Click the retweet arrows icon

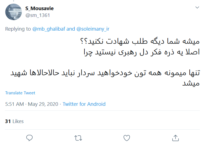point(78,138)
